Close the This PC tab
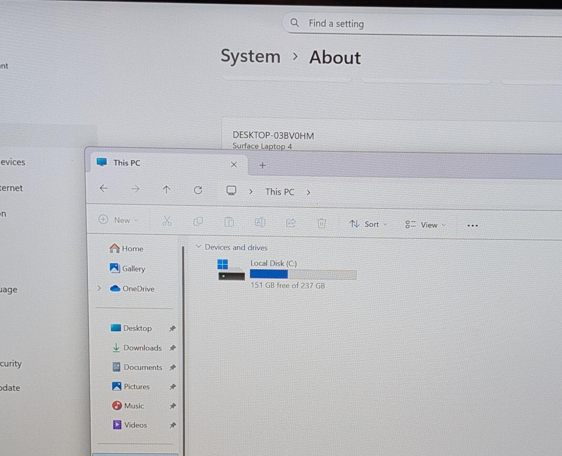Screen dimensions: 562x456 (234, 164)
